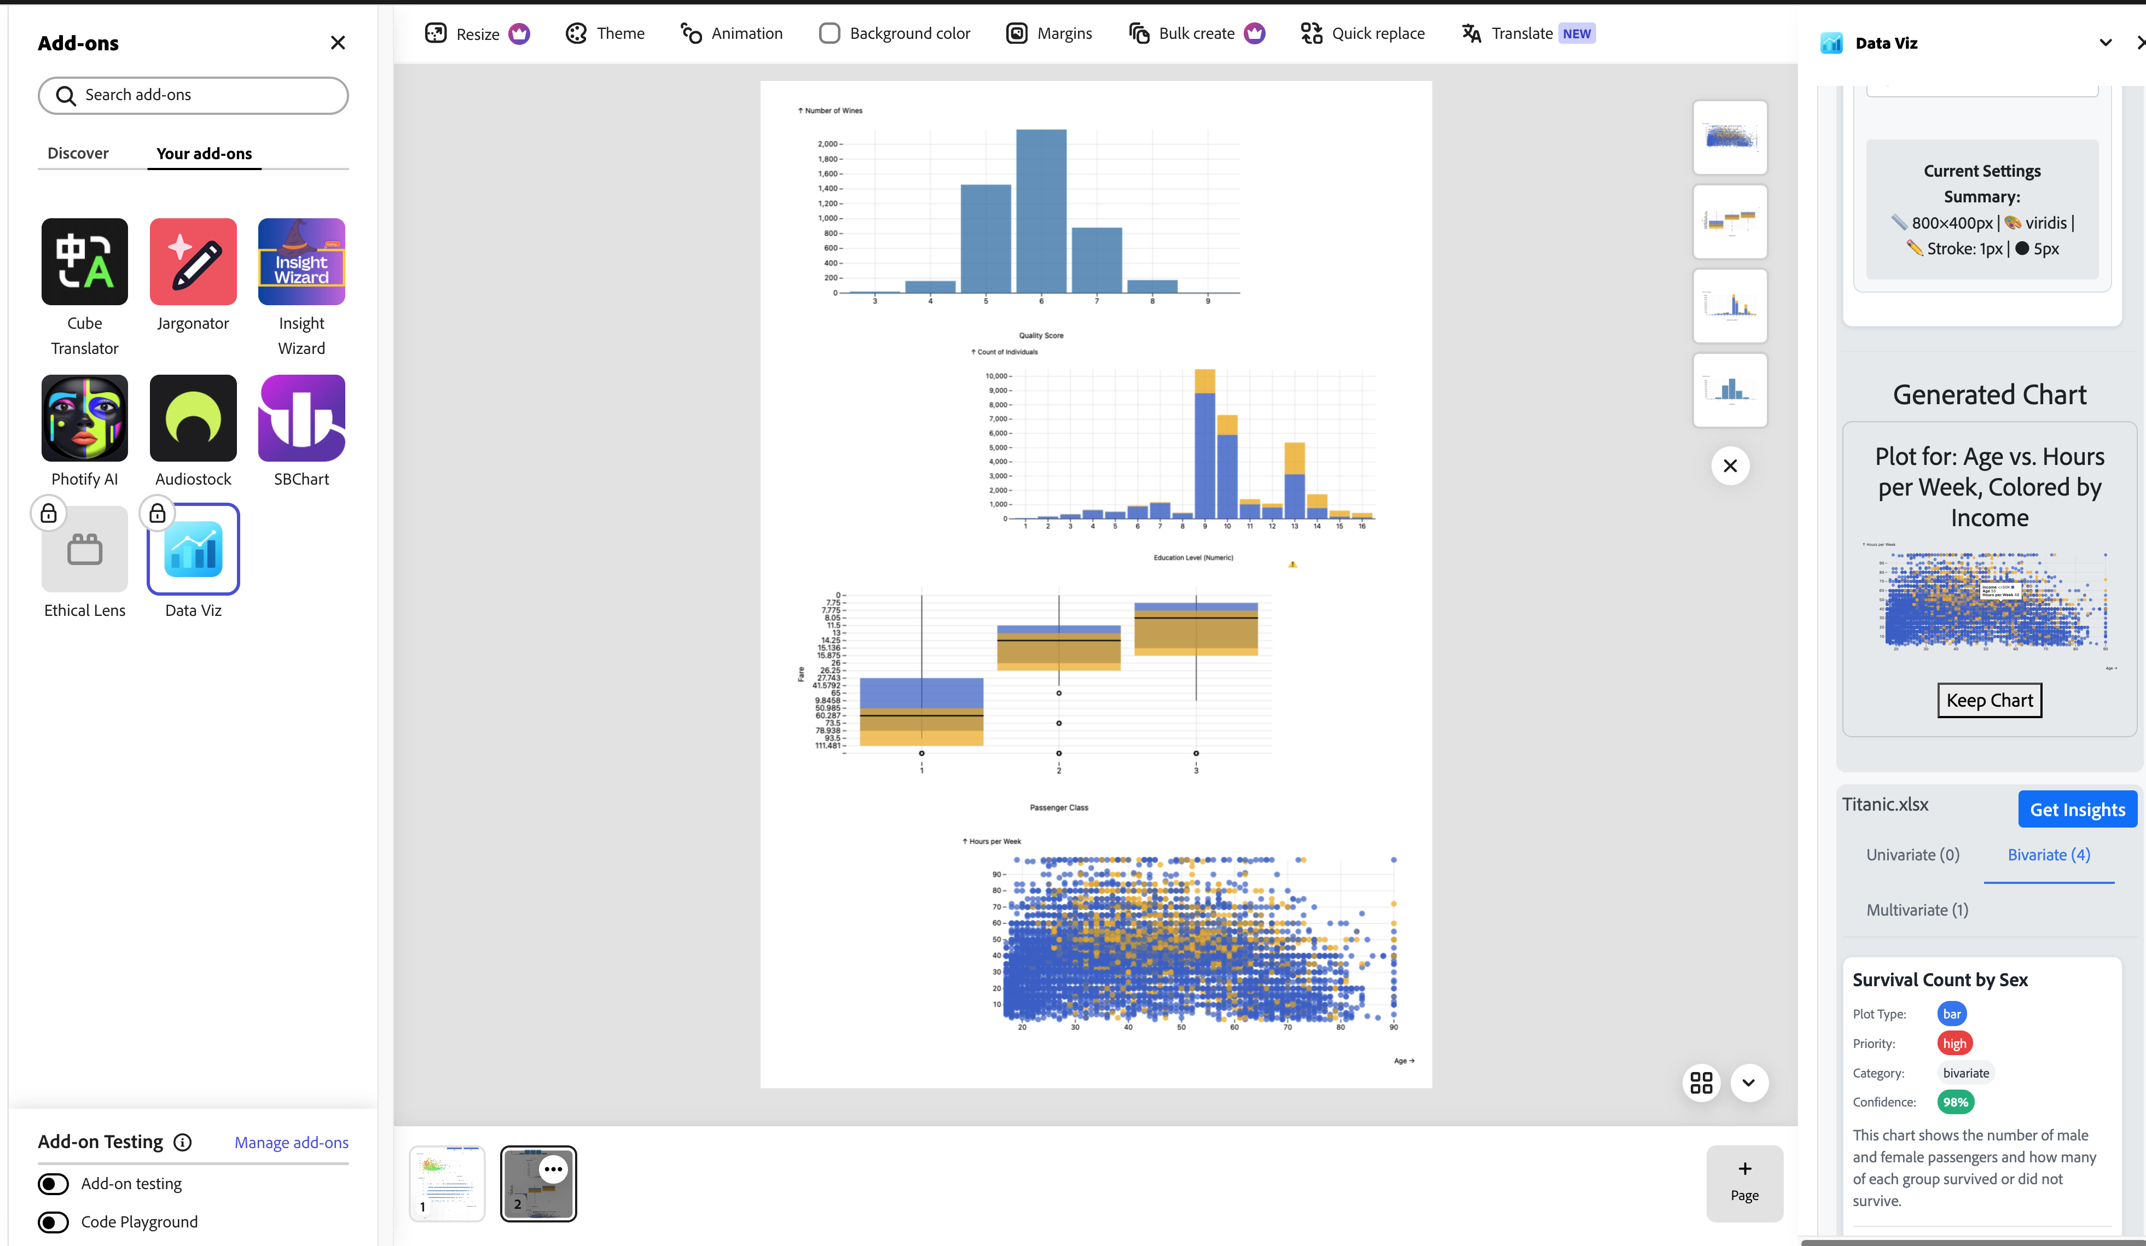Open page 2 options menu
This screenshot has width=2146, height=1246.
554,1169
